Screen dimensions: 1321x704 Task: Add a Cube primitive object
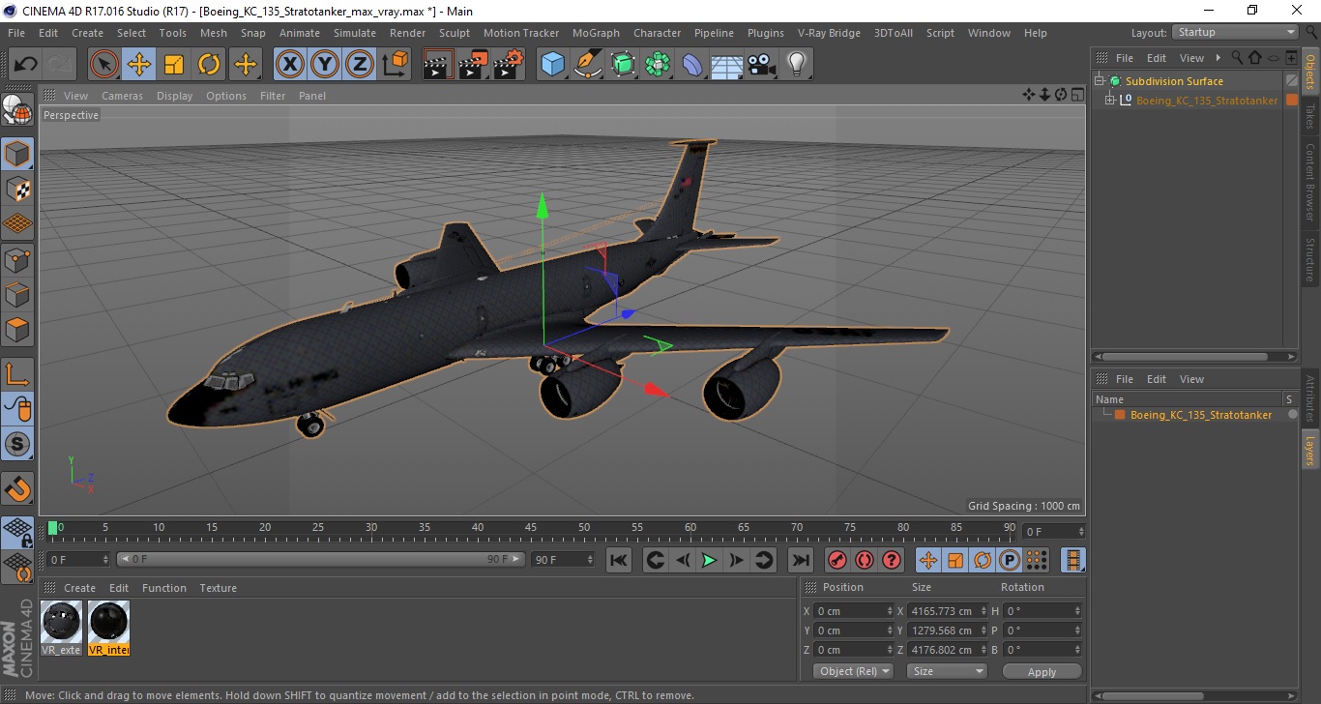[552, 65]
